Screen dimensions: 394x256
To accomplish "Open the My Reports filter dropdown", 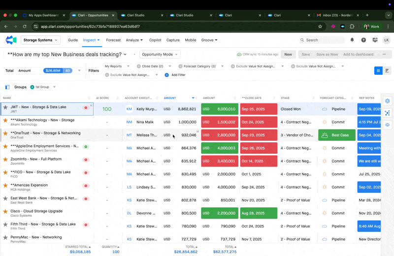I will 117,66.
